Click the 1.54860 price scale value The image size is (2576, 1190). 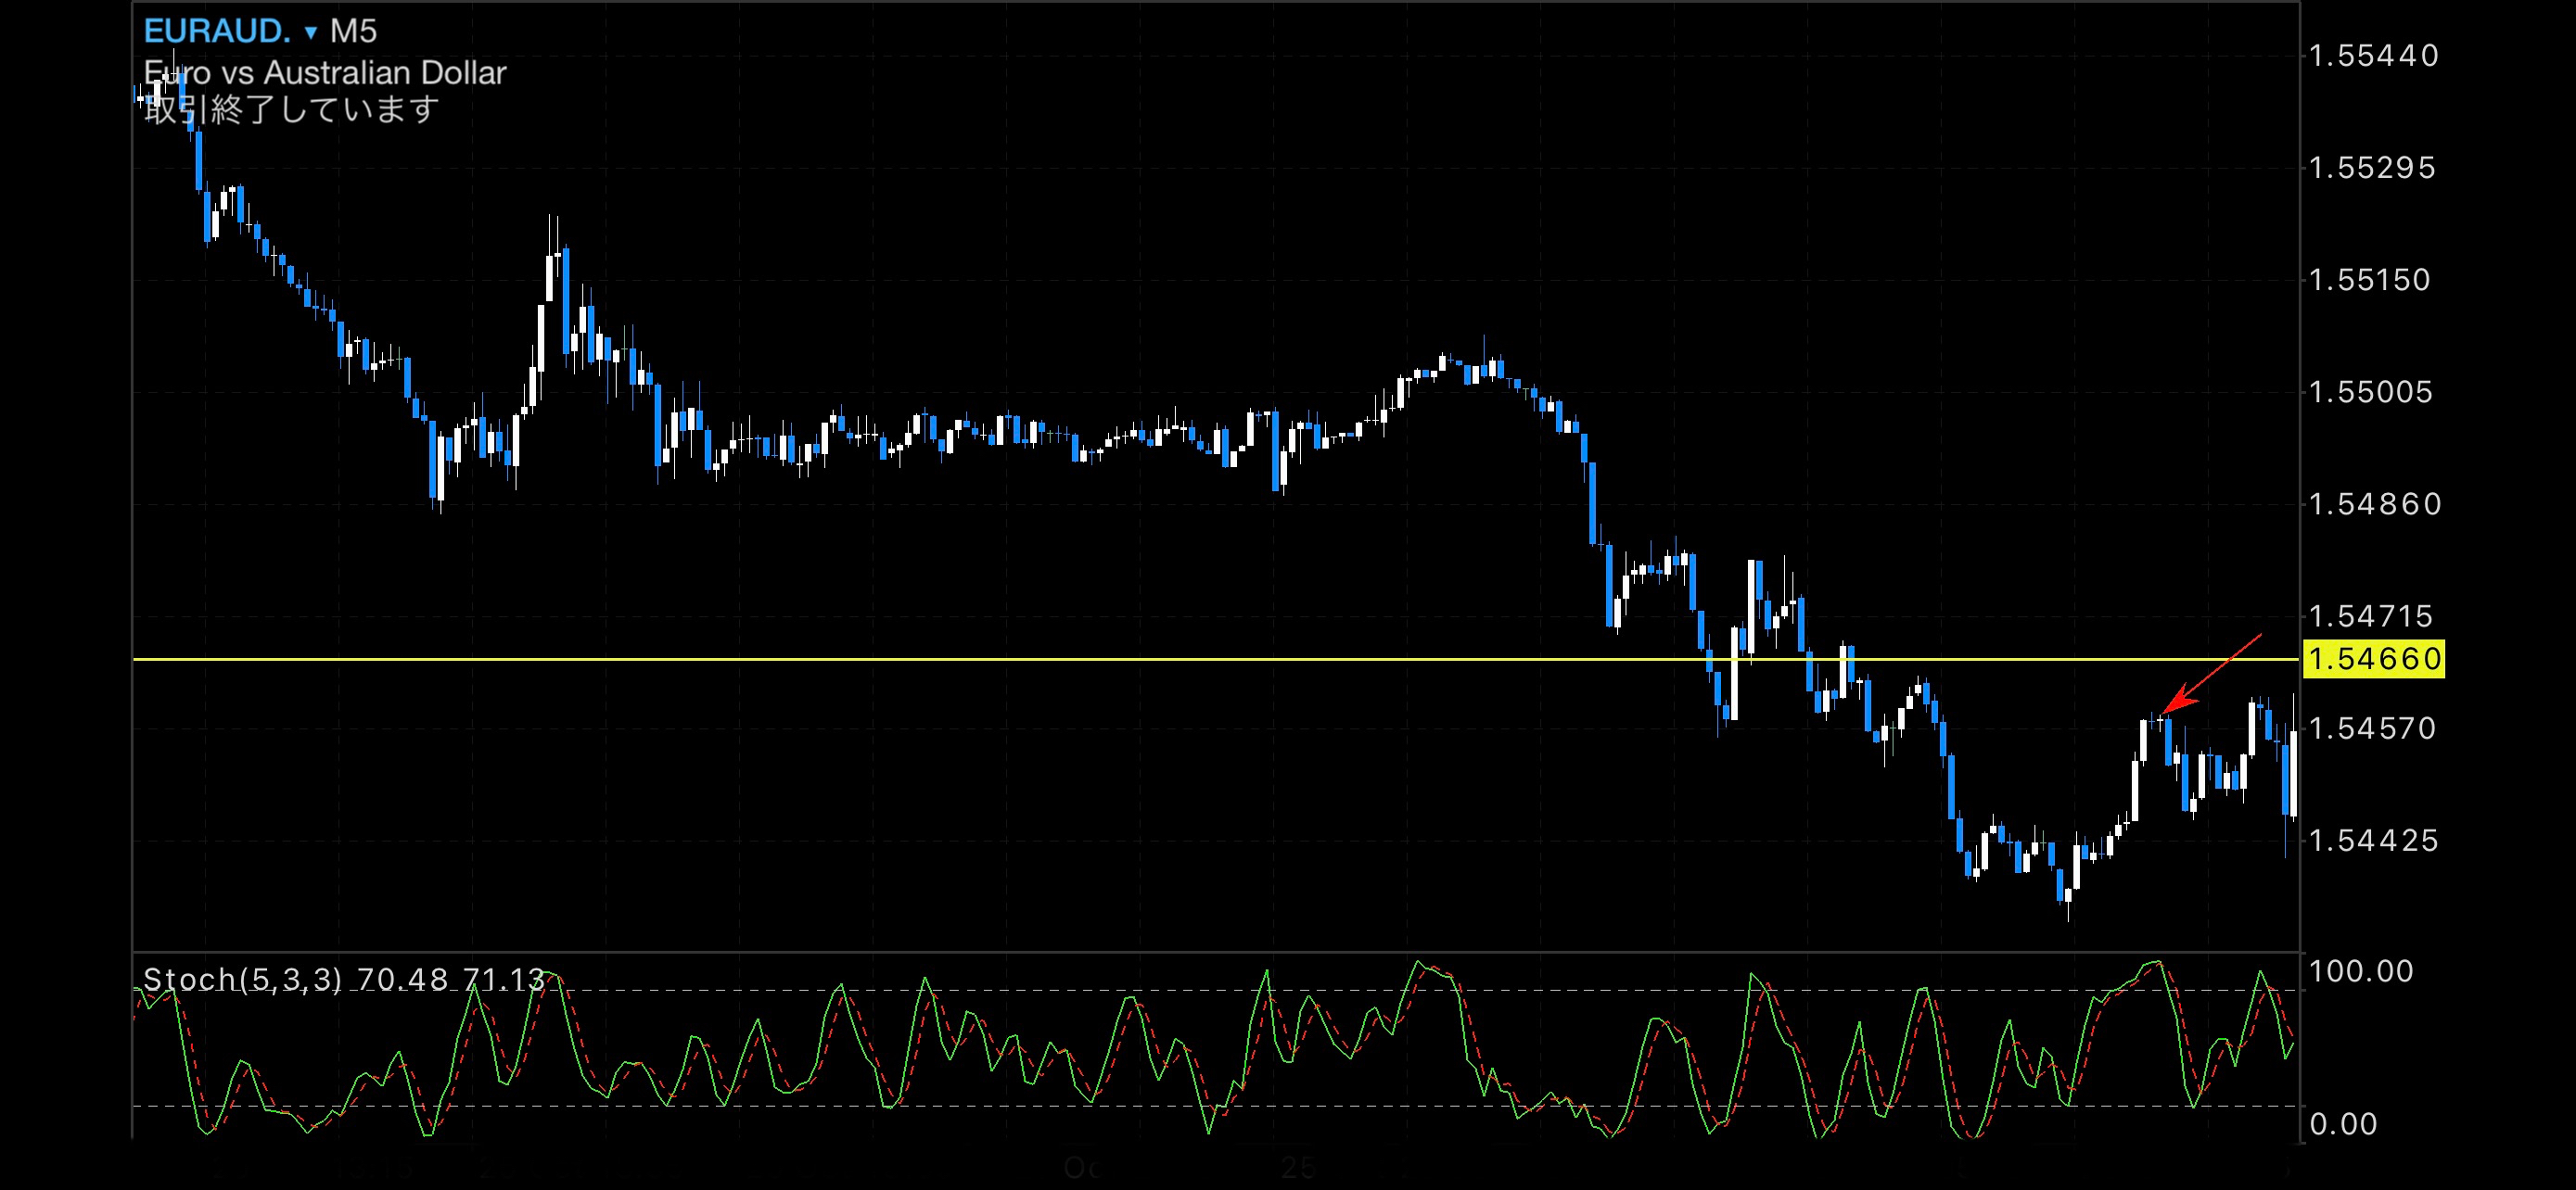coord(2373,503)
